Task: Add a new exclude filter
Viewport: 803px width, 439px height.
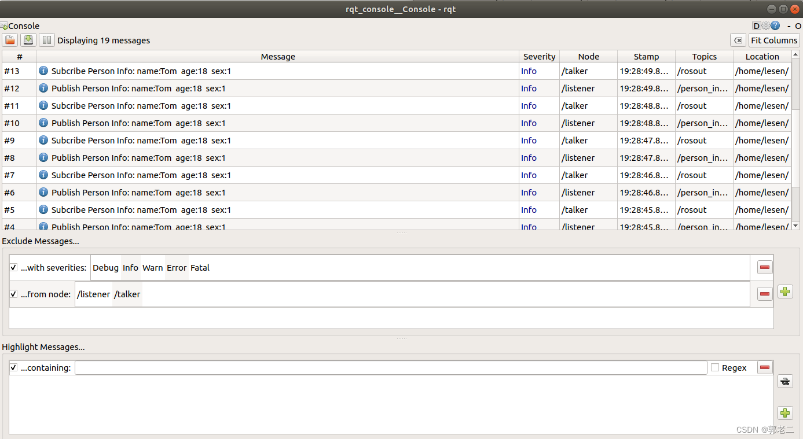Action: pos(785,292)
